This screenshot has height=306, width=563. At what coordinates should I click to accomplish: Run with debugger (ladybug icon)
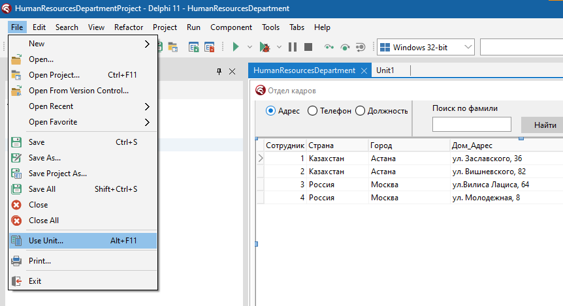click(265, 47)
